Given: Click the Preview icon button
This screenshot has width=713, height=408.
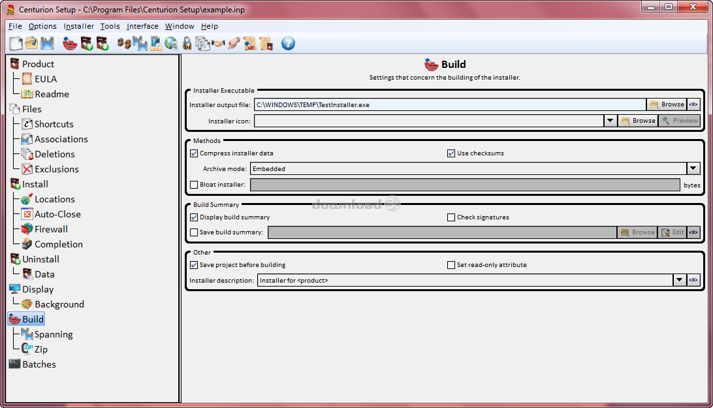Looking at the screenshot, I should (x=679, y=121).
